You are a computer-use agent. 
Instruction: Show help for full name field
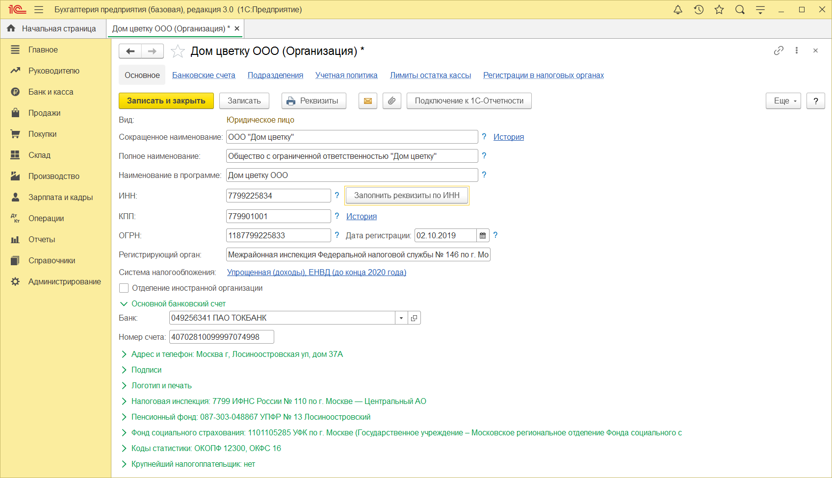point(484,156)
